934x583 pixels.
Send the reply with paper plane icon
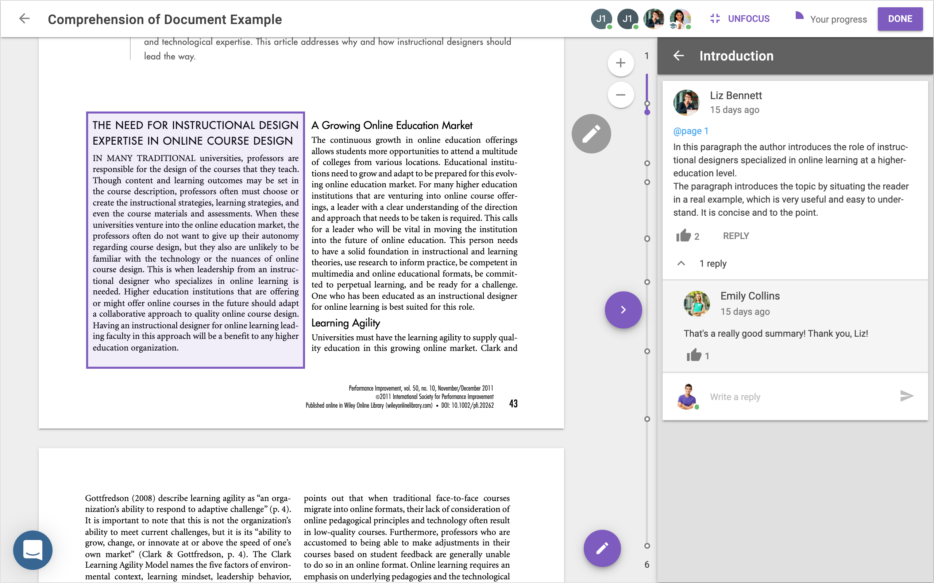pyautogui.click(x=907, y=396)
